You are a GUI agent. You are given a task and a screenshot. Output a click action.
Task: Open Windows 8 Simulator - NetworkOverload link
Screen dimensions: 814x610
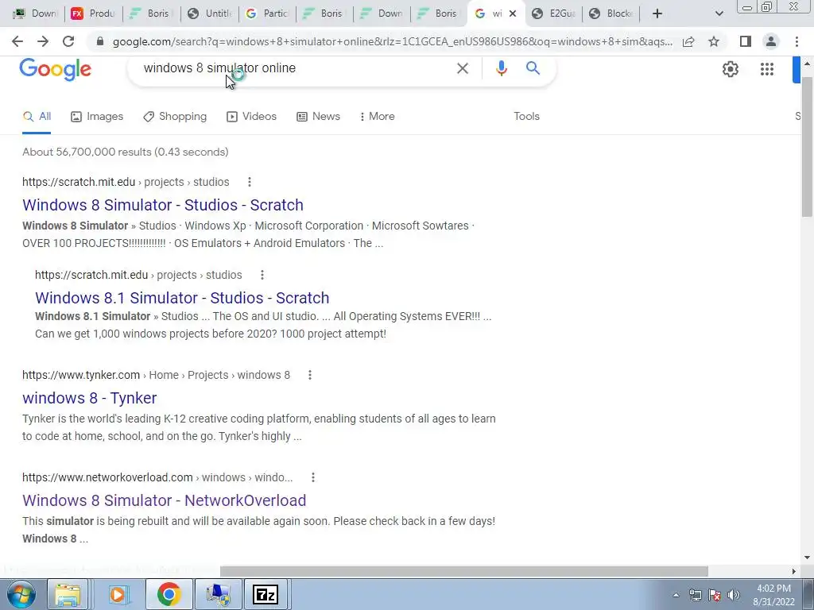[164, 500]
